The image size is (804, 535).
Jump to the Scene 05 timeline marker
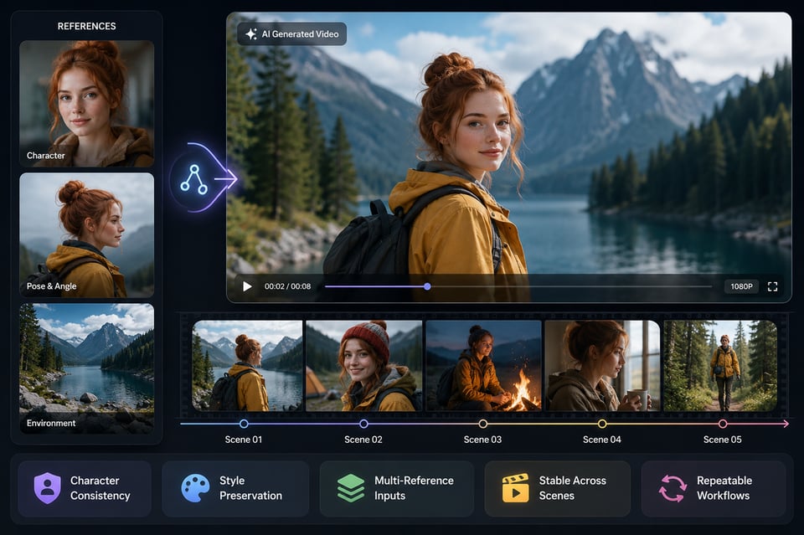[x=723, y=424]
